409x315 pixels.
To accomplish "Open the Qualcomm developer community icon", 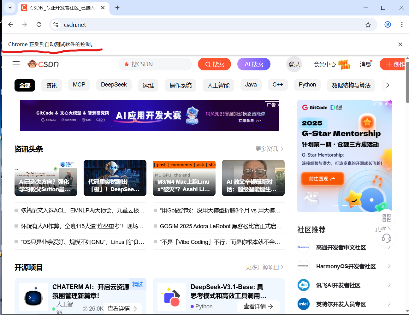I will pyautogui.click(x=303, y=247).
